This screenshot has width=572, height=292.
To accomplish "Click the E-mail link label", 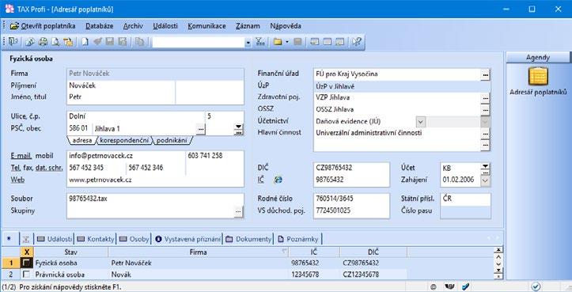I will tap(21, 156).
